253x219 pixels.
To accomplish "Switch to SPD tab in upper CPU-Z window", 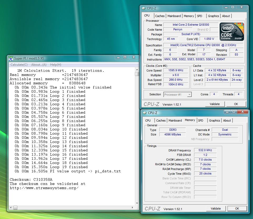I will click(x=200, y=16).
